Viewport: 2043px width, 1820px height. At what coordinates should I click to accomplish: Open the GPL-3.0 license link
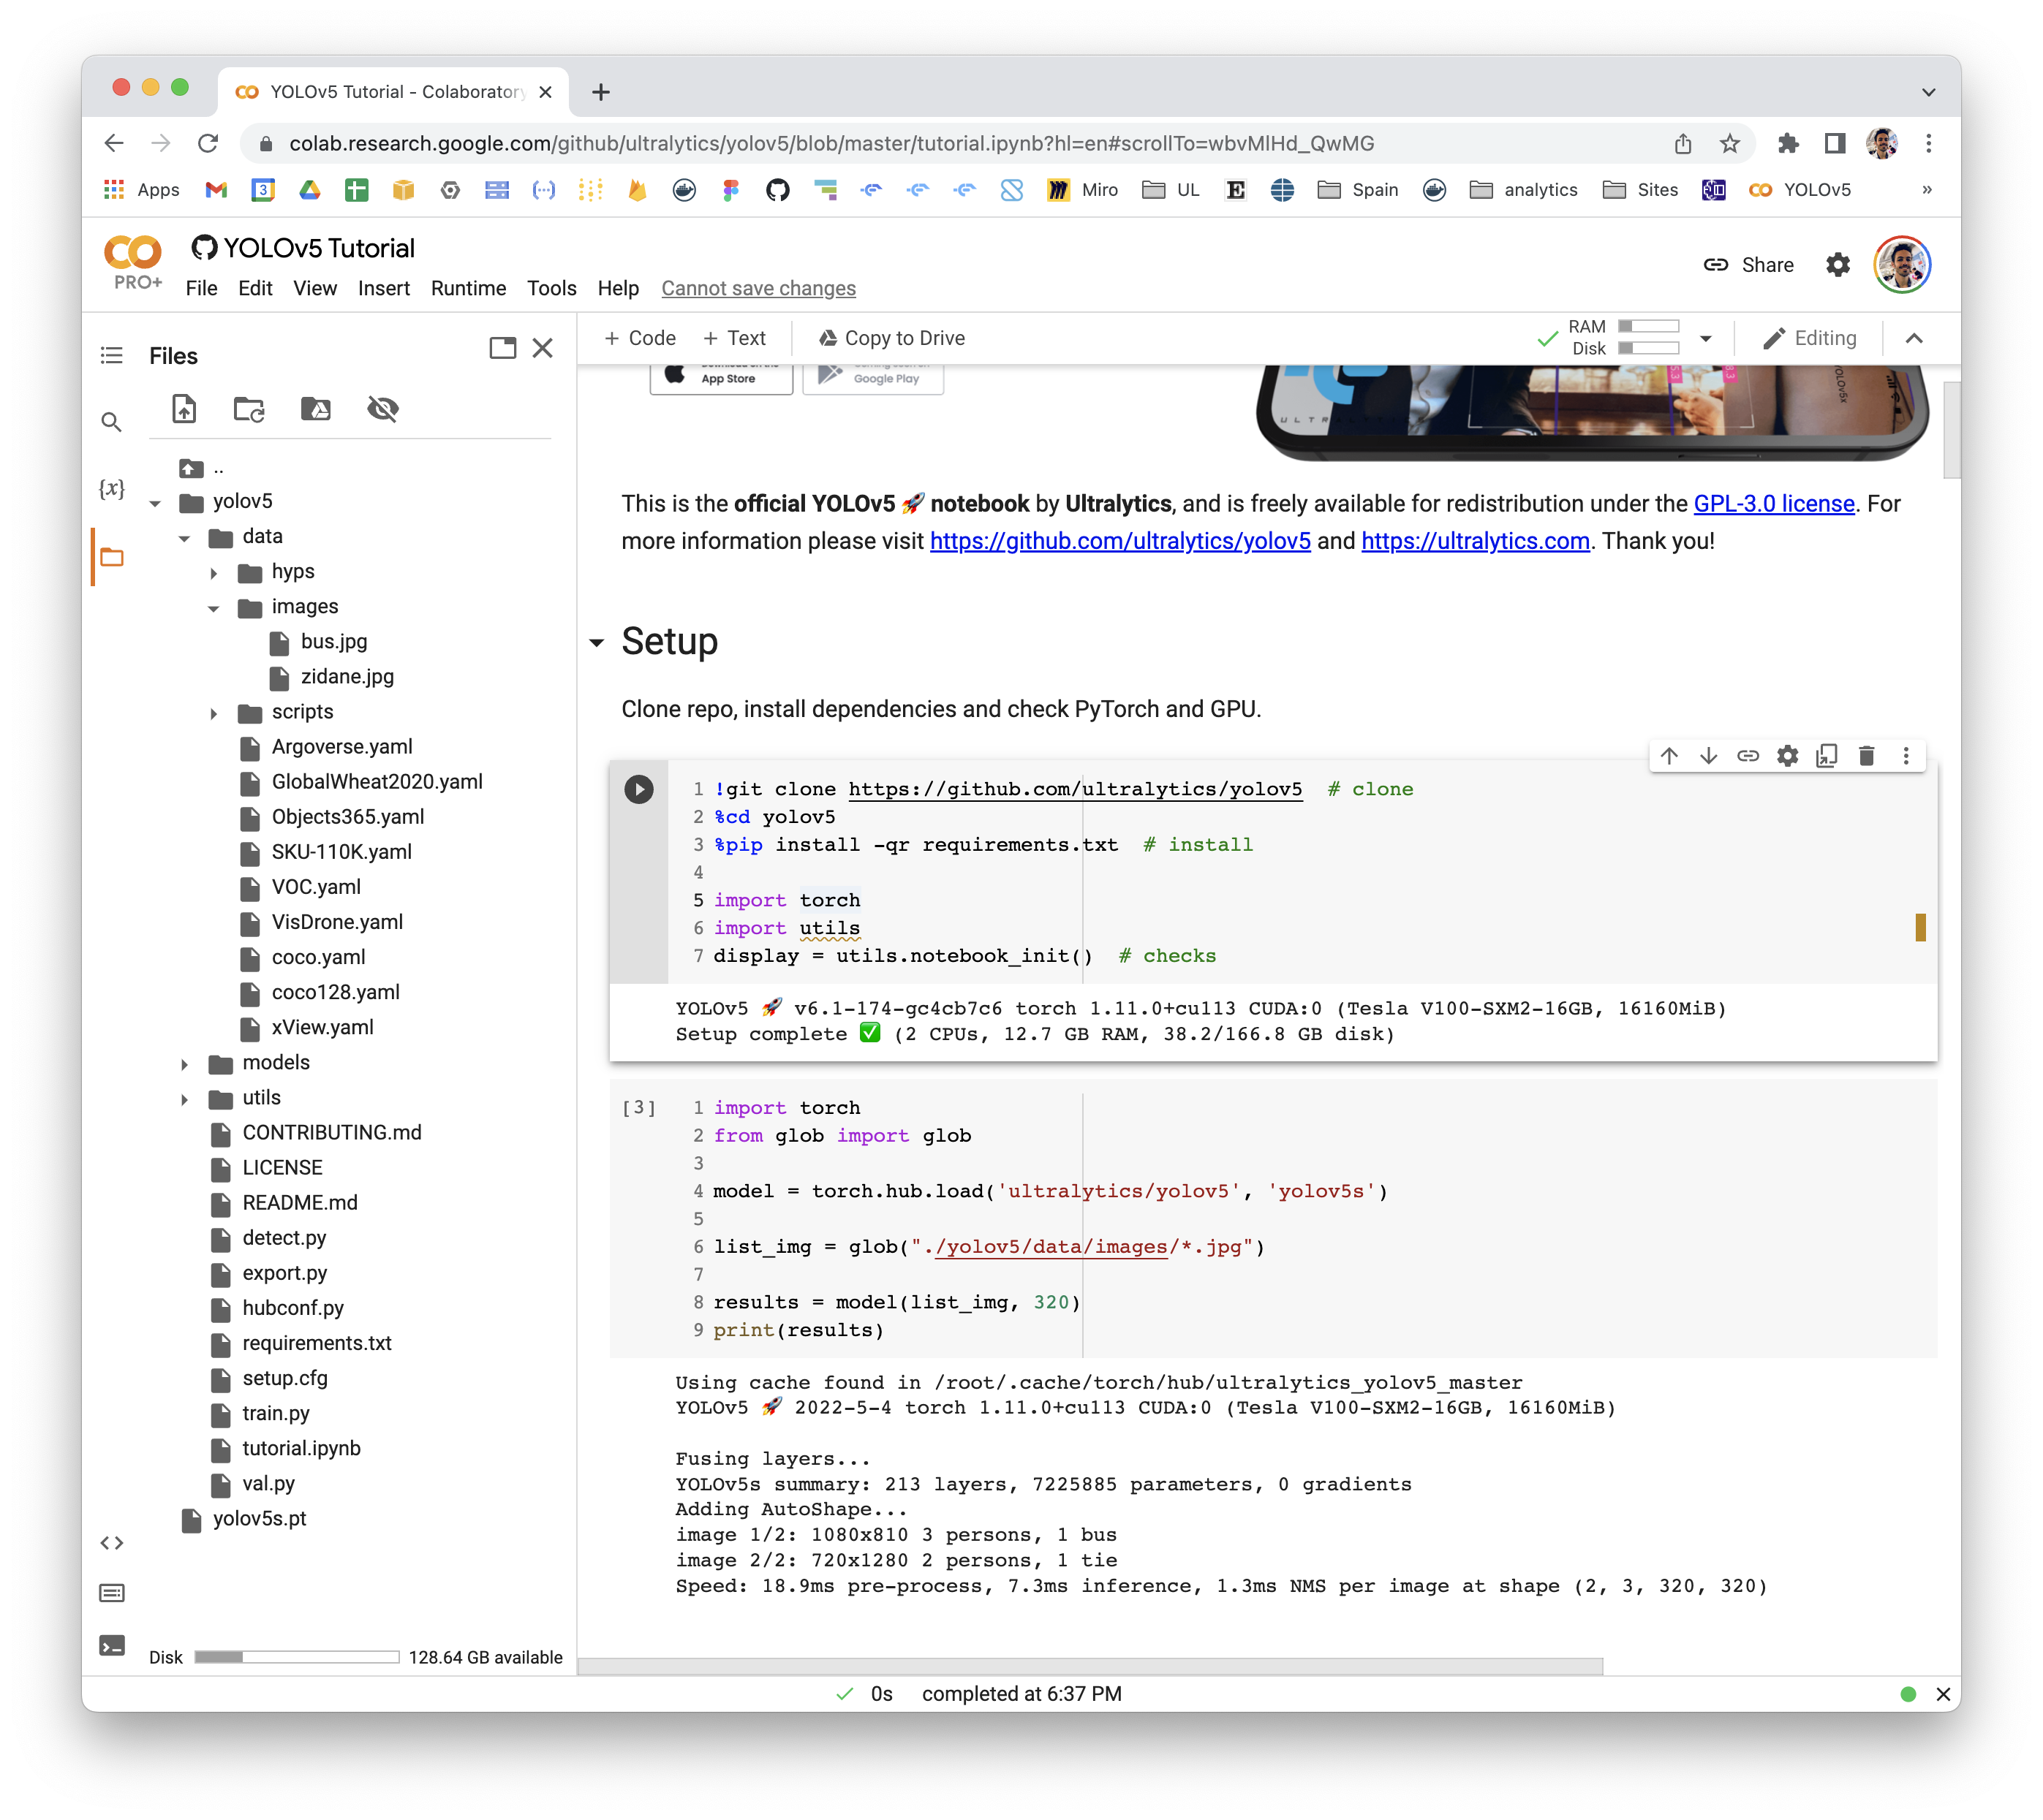(1774, 504)
